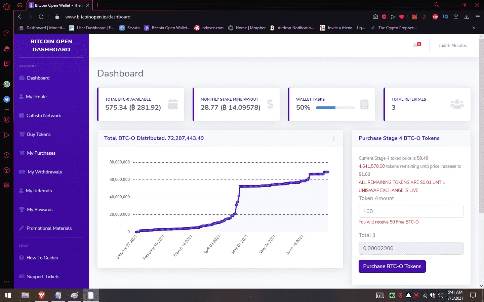Open the downloads arrow icon in toolbar
Screen dimensions: 484x302
coord(467,17)
